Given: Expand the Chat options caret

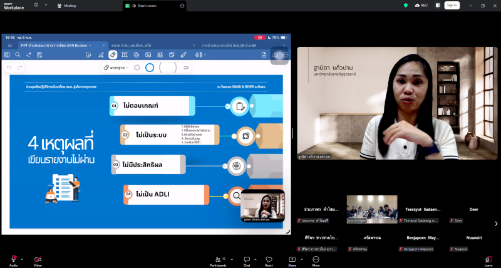Looking at the screenshot, I should (x=256, y=259).
